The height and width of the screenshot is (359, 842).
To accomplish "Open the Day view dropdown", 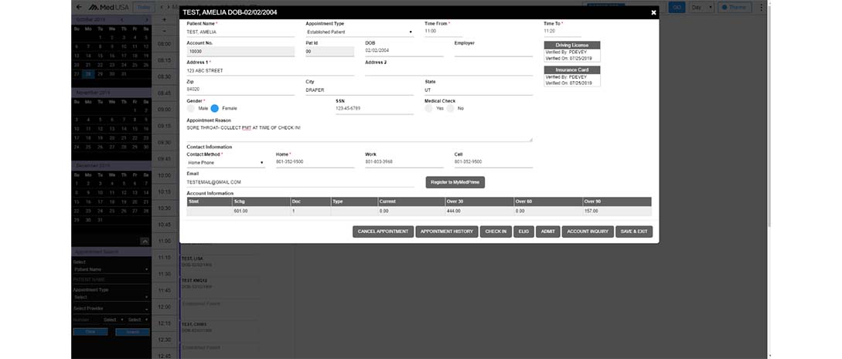I will (702, 7).
